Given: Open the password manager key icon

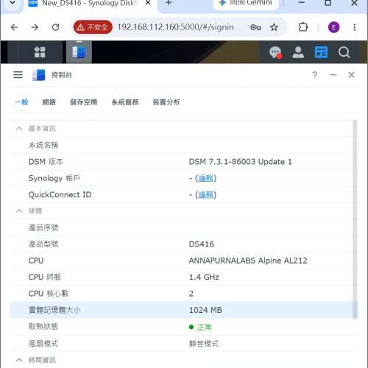Looking at the screenshot, I should 255,27.
